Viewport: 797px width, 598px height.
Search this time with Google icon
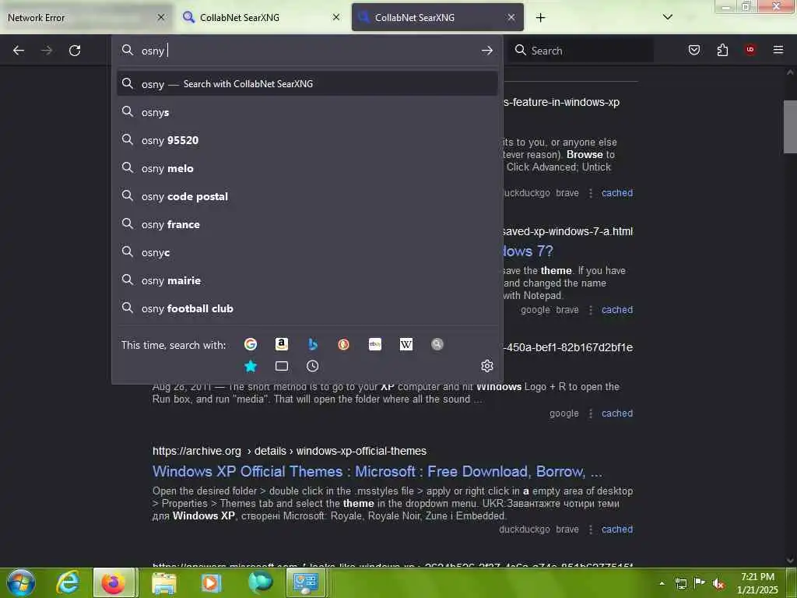pyautogui.click(x=251, y=345)
